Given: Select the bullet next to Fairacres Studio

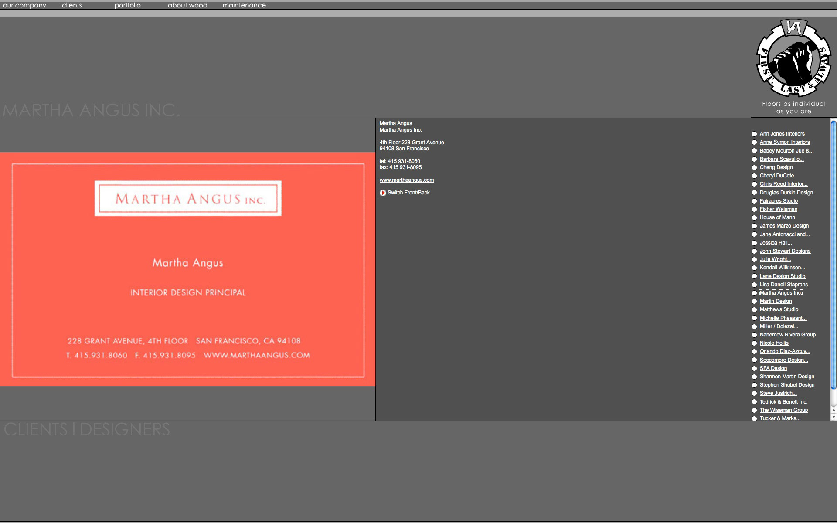Looking at the screenshot, I should coord(754,201).
